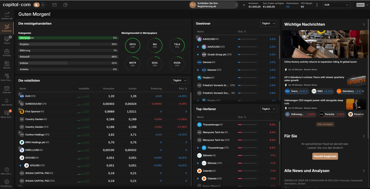The width and height of the screenshot is (370, 189).
Task: Open the Kalender sidebar item
Action: click(x=7, y=89)
